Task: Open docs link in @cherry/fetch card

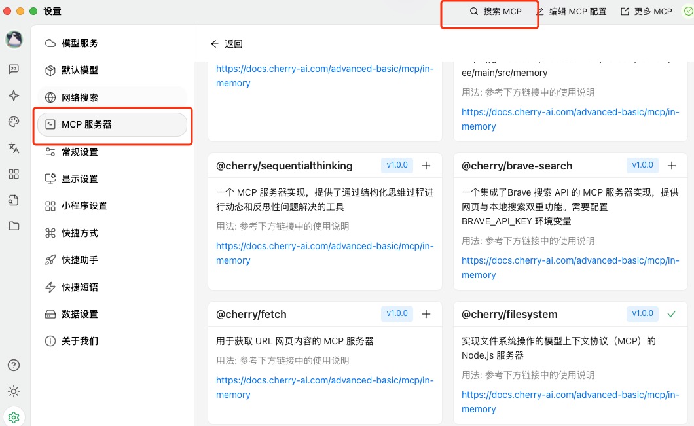Action: click(325, 387)
